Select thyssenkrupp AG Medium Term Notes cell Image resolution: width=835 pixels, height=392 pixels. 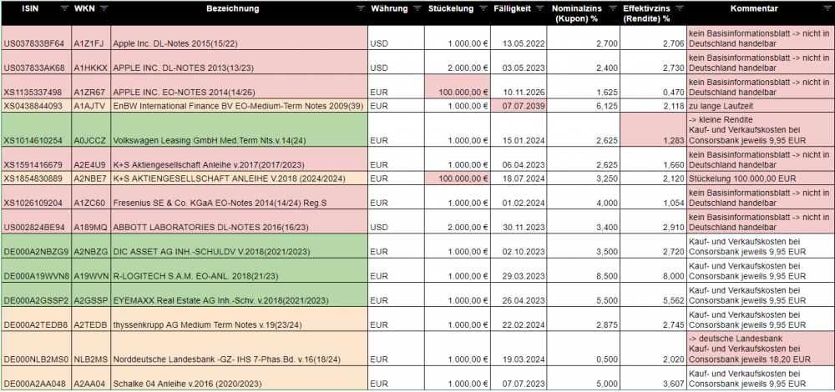(x=239, y=319)
